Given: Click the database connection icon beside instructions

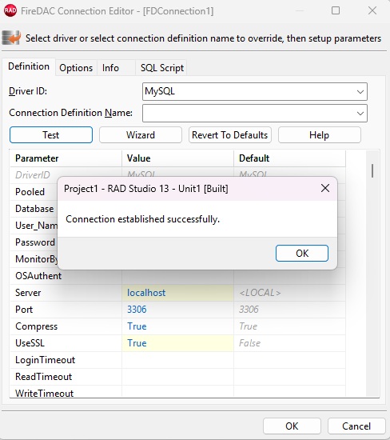Looking at the screenshot, I should (x=11, y=38).
